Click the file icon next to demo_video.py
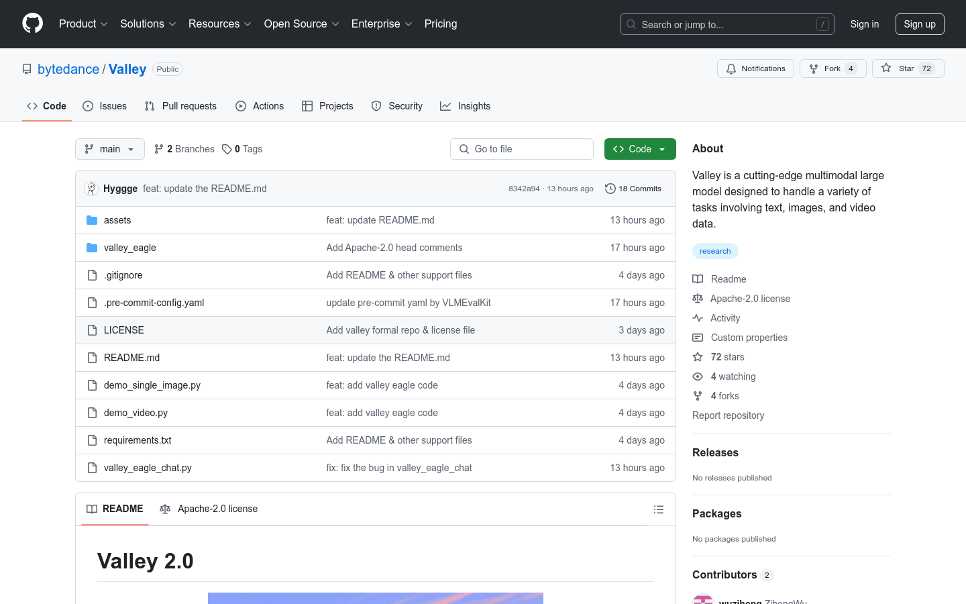The image size is (966, 604). pyautogui.click(x=92, y=413)
